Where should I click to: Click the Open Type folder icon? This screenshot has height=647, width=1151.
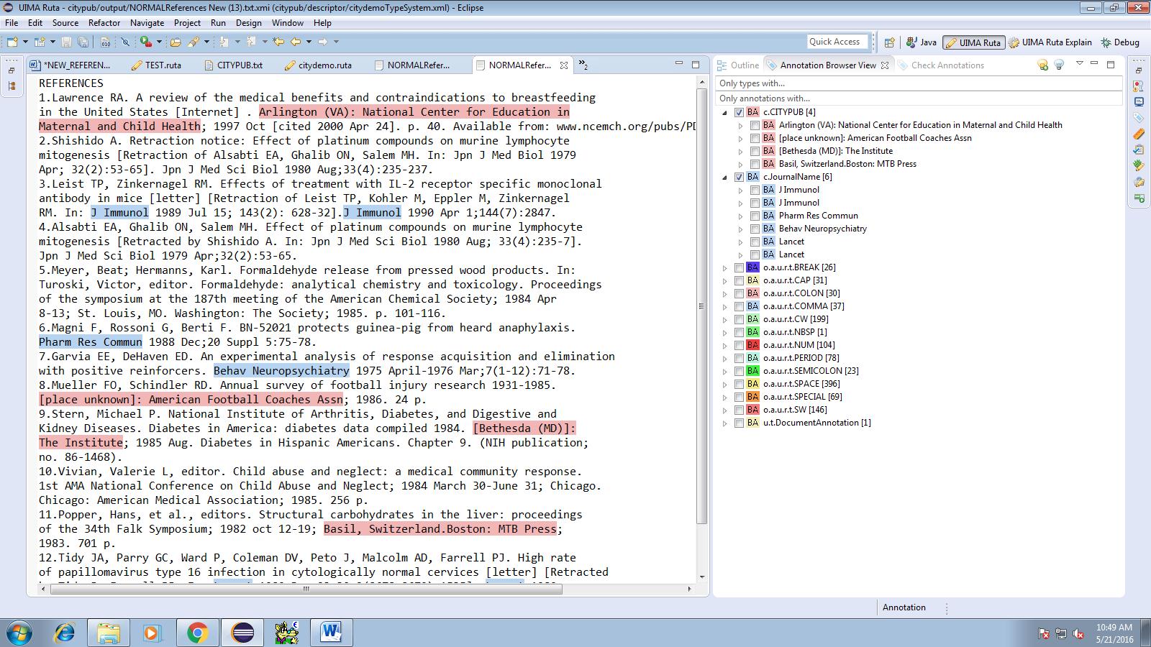click(x=176, y=42)
